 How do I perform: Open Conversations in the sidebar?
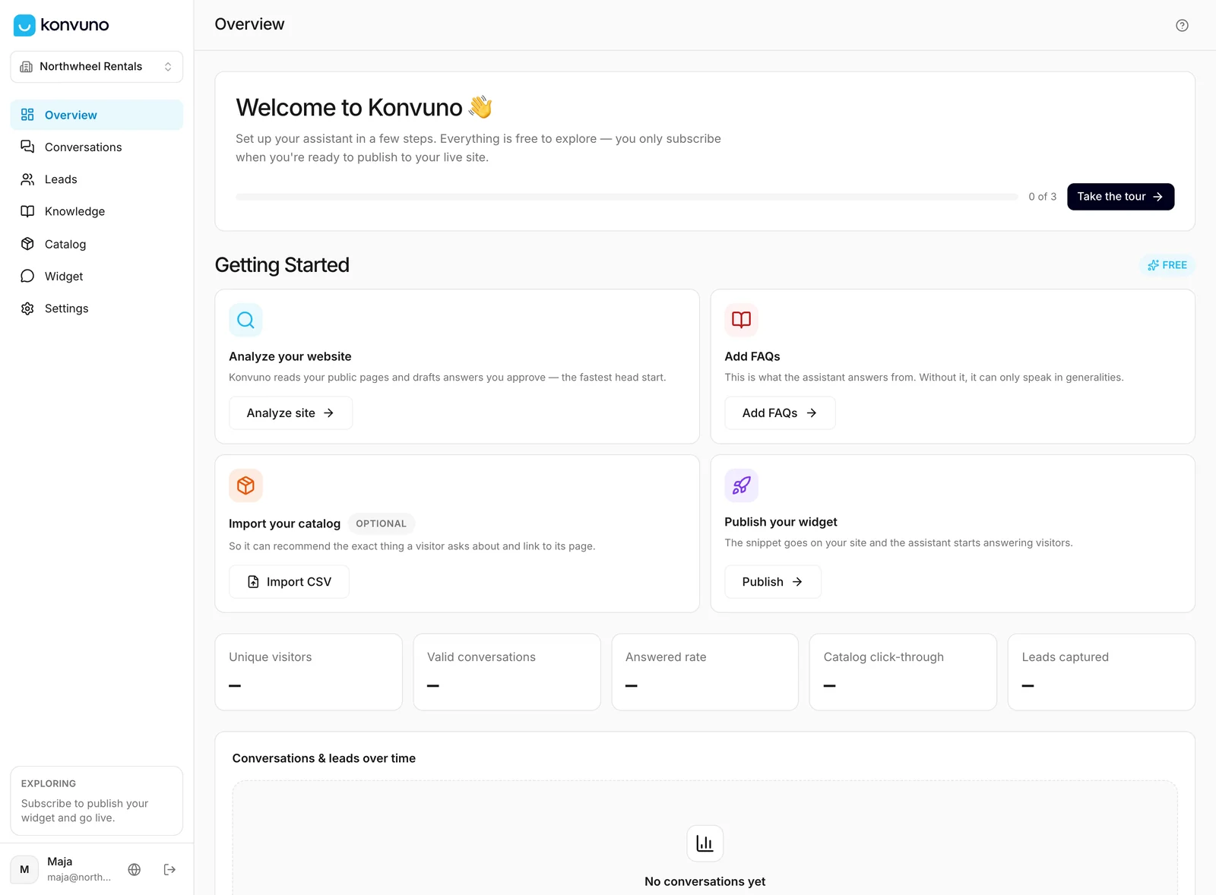(97, 147)
